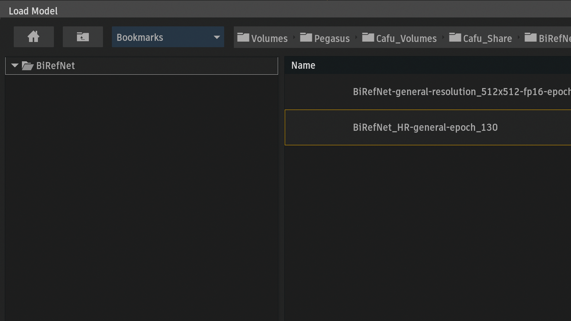The width and height of the screenshot is (571, 321).
Task: Click the last breadcrumb folder icon for BiRefNet
Action: [530, 38]
